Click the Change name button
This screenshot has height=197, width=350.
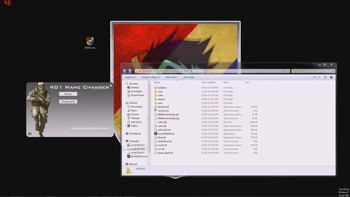click(68, 101)
